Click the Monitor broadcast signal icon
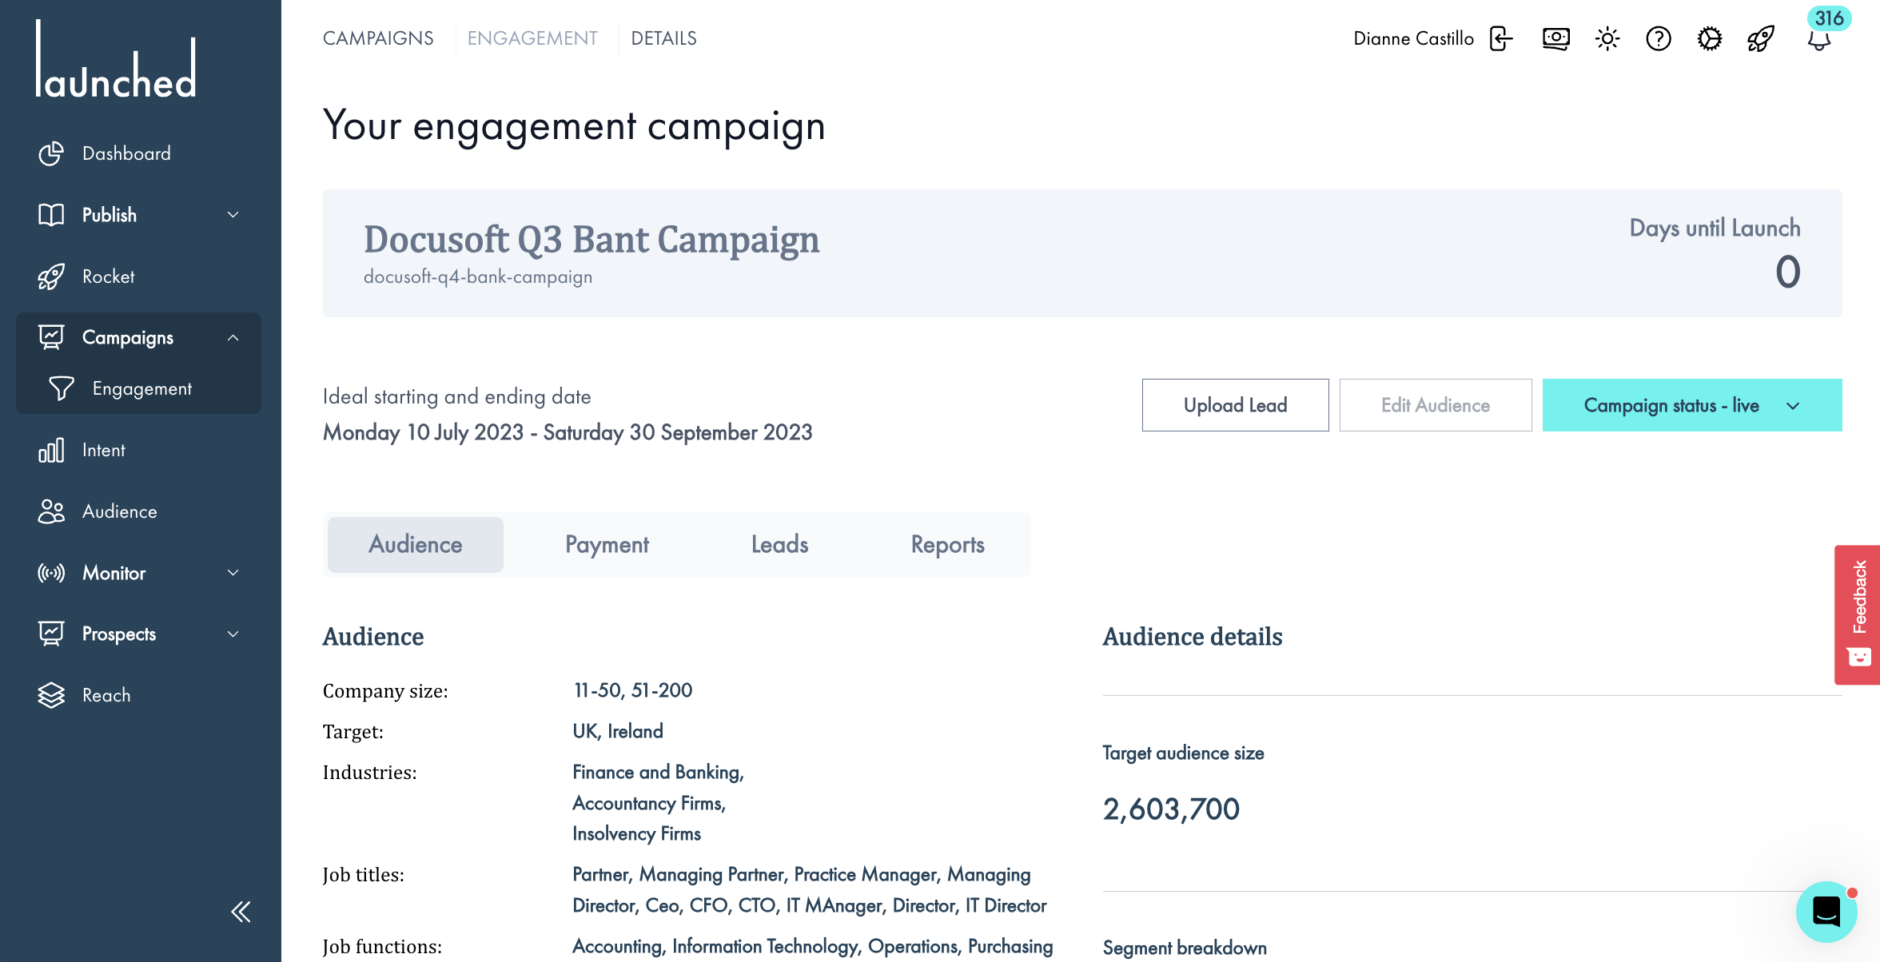This screenshot has width=1880, height=962. 51,573
